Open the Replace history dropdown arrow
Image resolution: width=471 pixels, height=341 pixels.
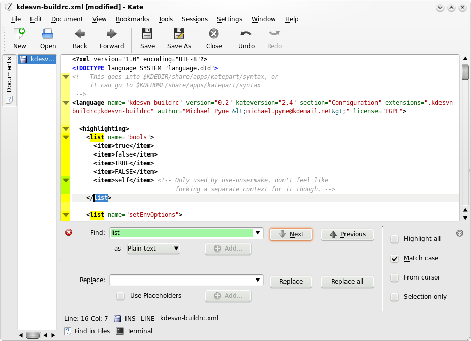[258, 280]
